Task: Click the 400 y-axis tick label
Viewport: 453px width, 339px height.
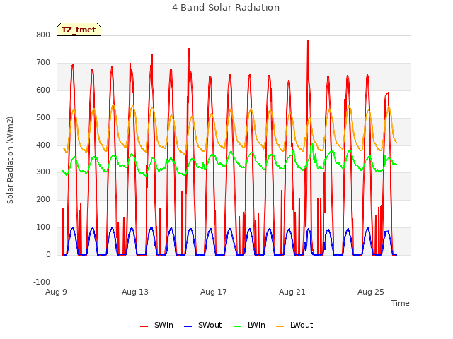Action: 43,145
